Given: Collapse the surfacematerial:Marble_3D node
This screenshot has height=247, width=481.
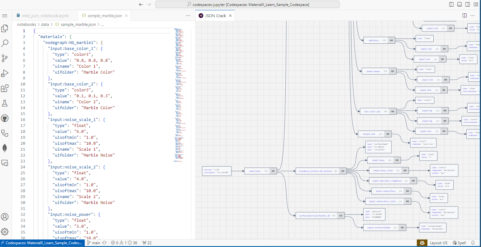Looking at the screenshot, I should pyautogui.click(x=341, y=216).
